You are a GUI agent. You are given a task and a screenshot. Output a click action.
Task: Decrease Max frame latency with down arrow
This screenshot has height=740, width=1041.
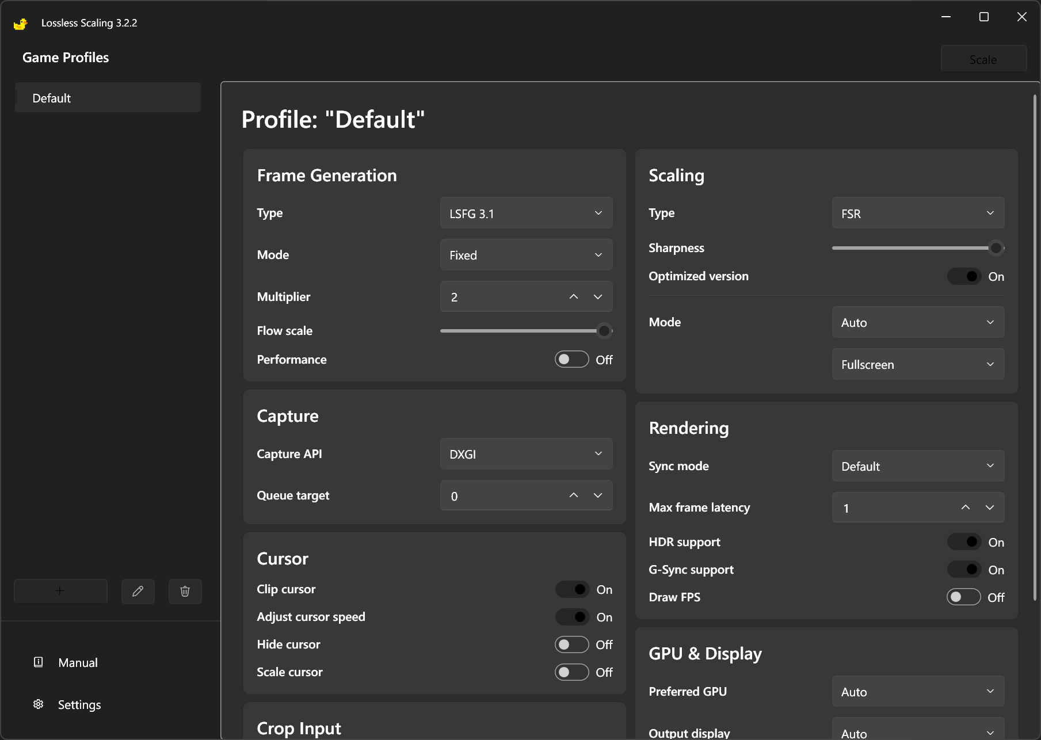[990, 508]
